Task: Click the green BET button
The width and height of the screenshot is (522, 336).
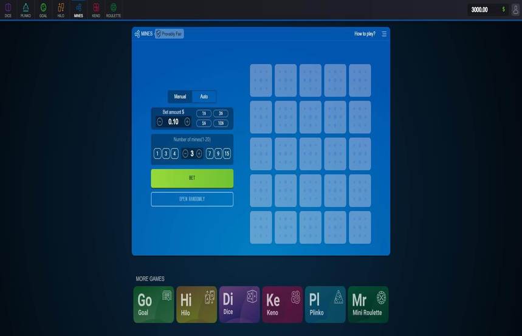Action: [192, 178]
